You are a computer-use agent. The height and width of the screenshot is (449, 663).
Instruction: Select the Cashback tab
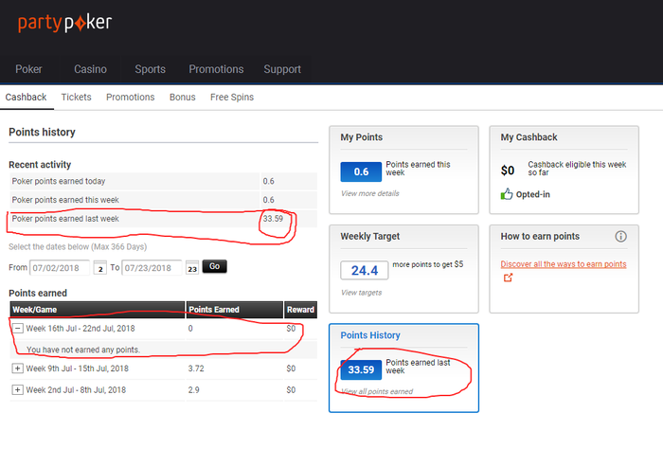(26, 98)
